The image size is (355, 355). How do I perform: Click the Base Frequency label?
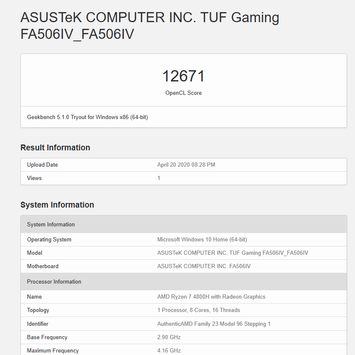tap(47, 337)
